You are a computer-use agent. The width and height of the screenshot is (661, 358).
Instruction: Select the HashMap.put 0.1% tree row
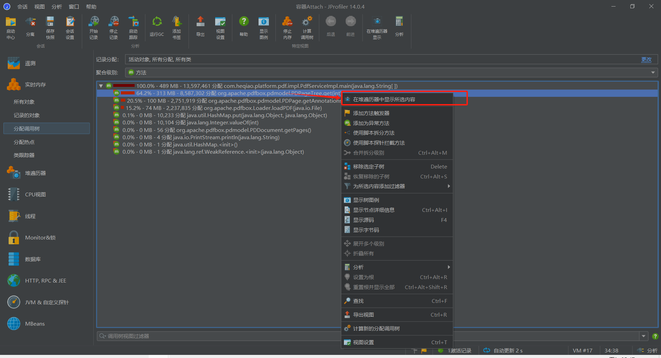pyautogui.click(x=220, y=115)
